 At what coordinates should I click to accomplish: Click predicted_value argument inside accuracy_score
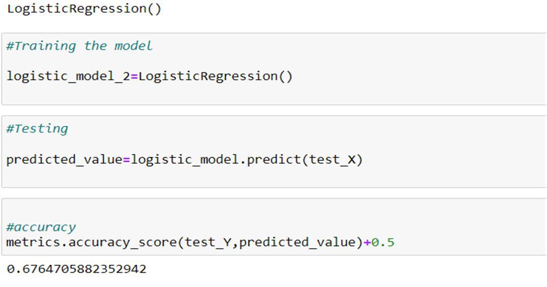pos(297,242)
